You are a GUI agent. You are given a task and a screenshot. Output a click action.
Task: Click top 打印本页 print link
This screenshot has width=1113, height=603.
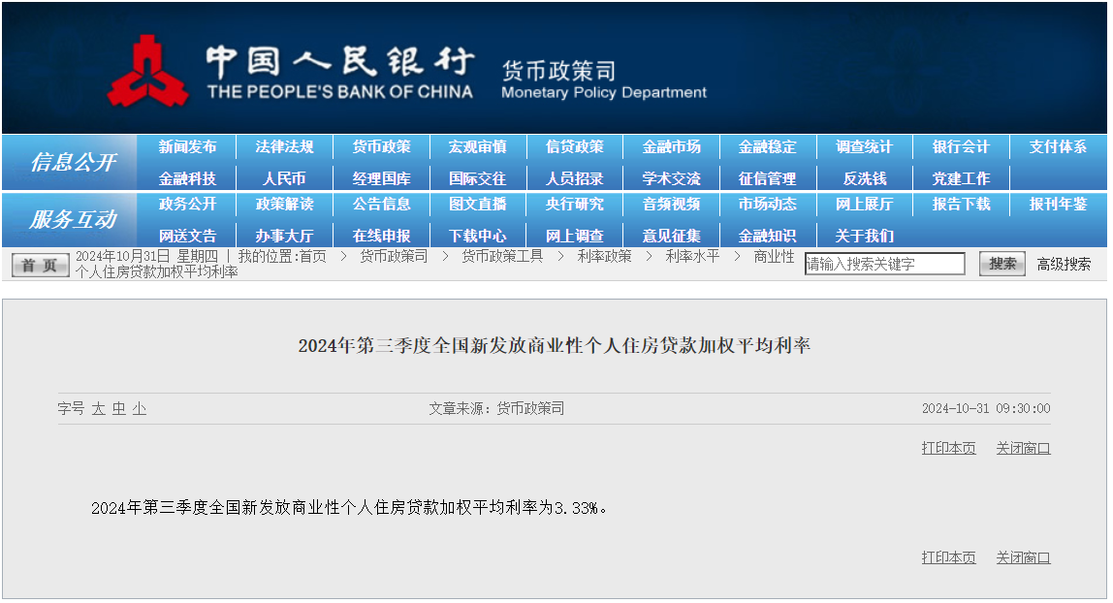click(948, 448)
